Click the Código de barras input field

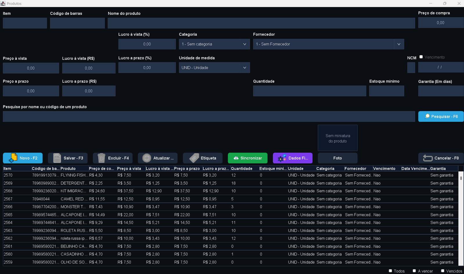(77, 23)
